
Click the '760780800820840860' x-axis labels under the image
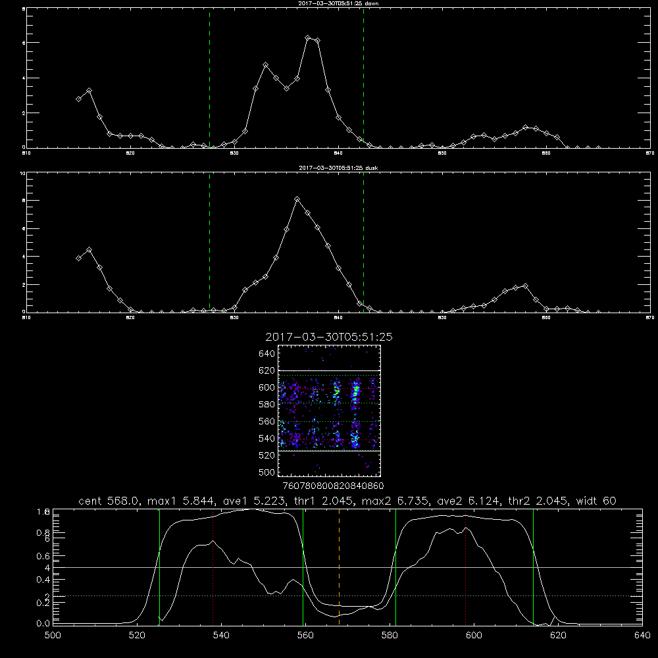click(x=333, y=486)
